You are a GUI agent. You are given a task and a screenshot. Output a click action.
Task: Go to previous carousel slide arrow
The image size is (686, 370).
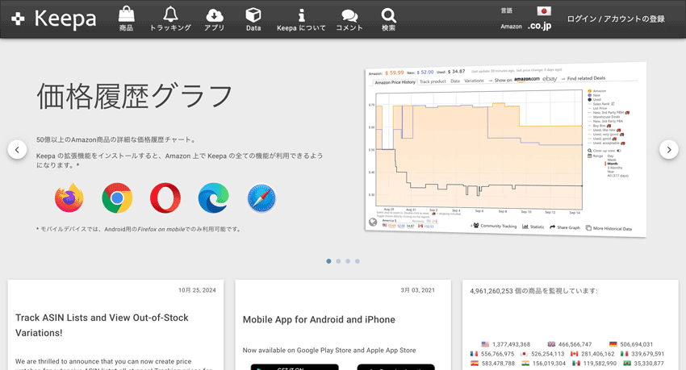[17, 149]
